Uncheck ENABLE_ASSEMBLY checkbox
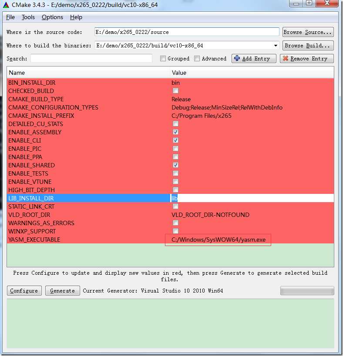 click(175, 132)
